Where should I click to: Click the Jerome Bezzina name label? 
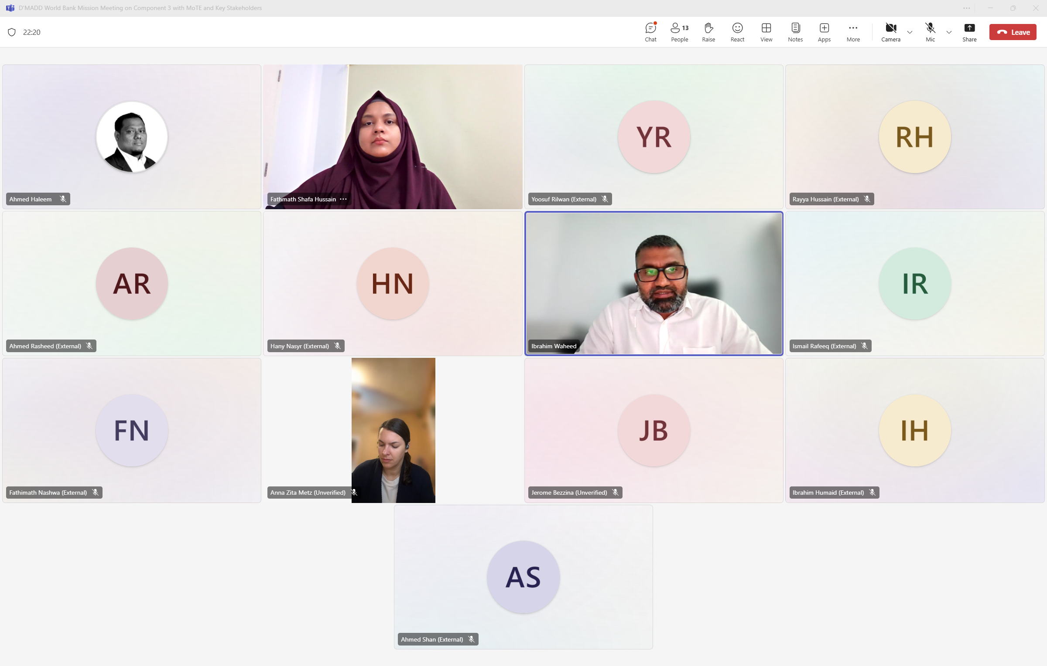pos(569,493)
